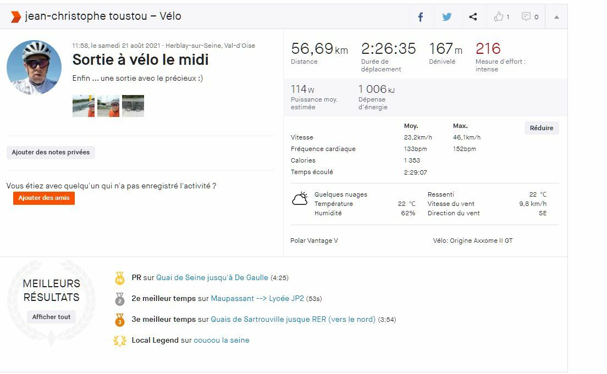Click the gold PR medal icon
This screenshot has width=607, height=374.
(x=120, y=278)
